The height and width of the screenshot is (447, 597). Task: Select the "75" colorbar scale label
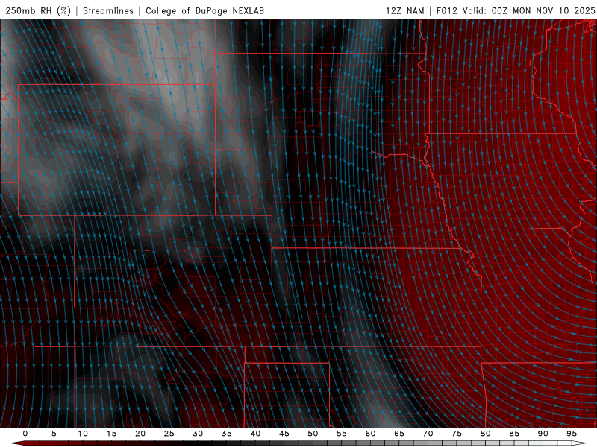(457, 434)
